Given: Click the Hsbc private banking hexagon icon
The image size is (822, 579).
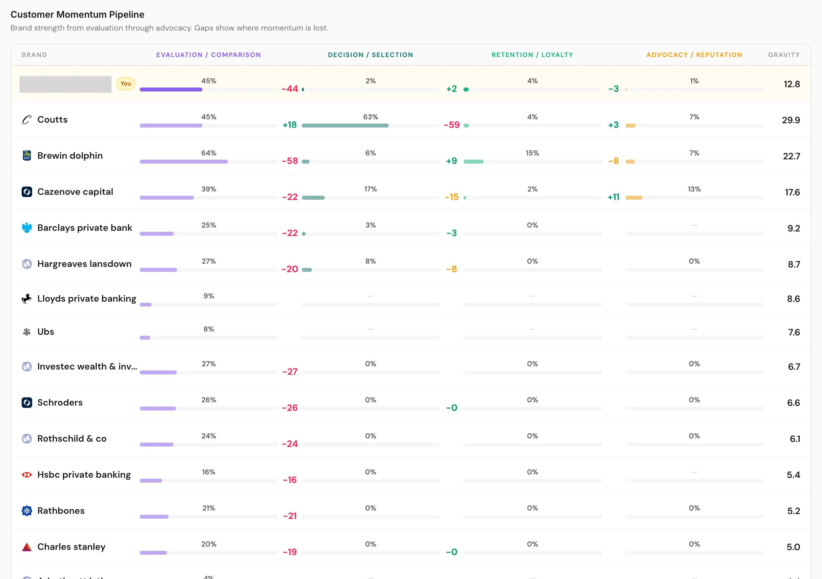Looking at the screenshot, I should [27, 475].
